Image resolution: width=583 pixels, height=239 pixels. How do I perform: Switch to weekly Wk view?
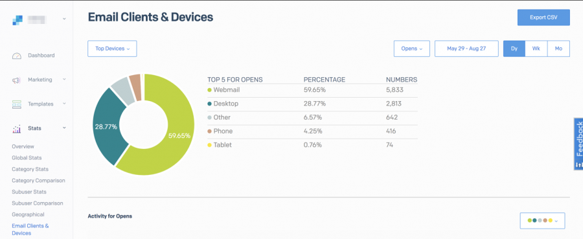pyautogui.click(x=536, y=49)
